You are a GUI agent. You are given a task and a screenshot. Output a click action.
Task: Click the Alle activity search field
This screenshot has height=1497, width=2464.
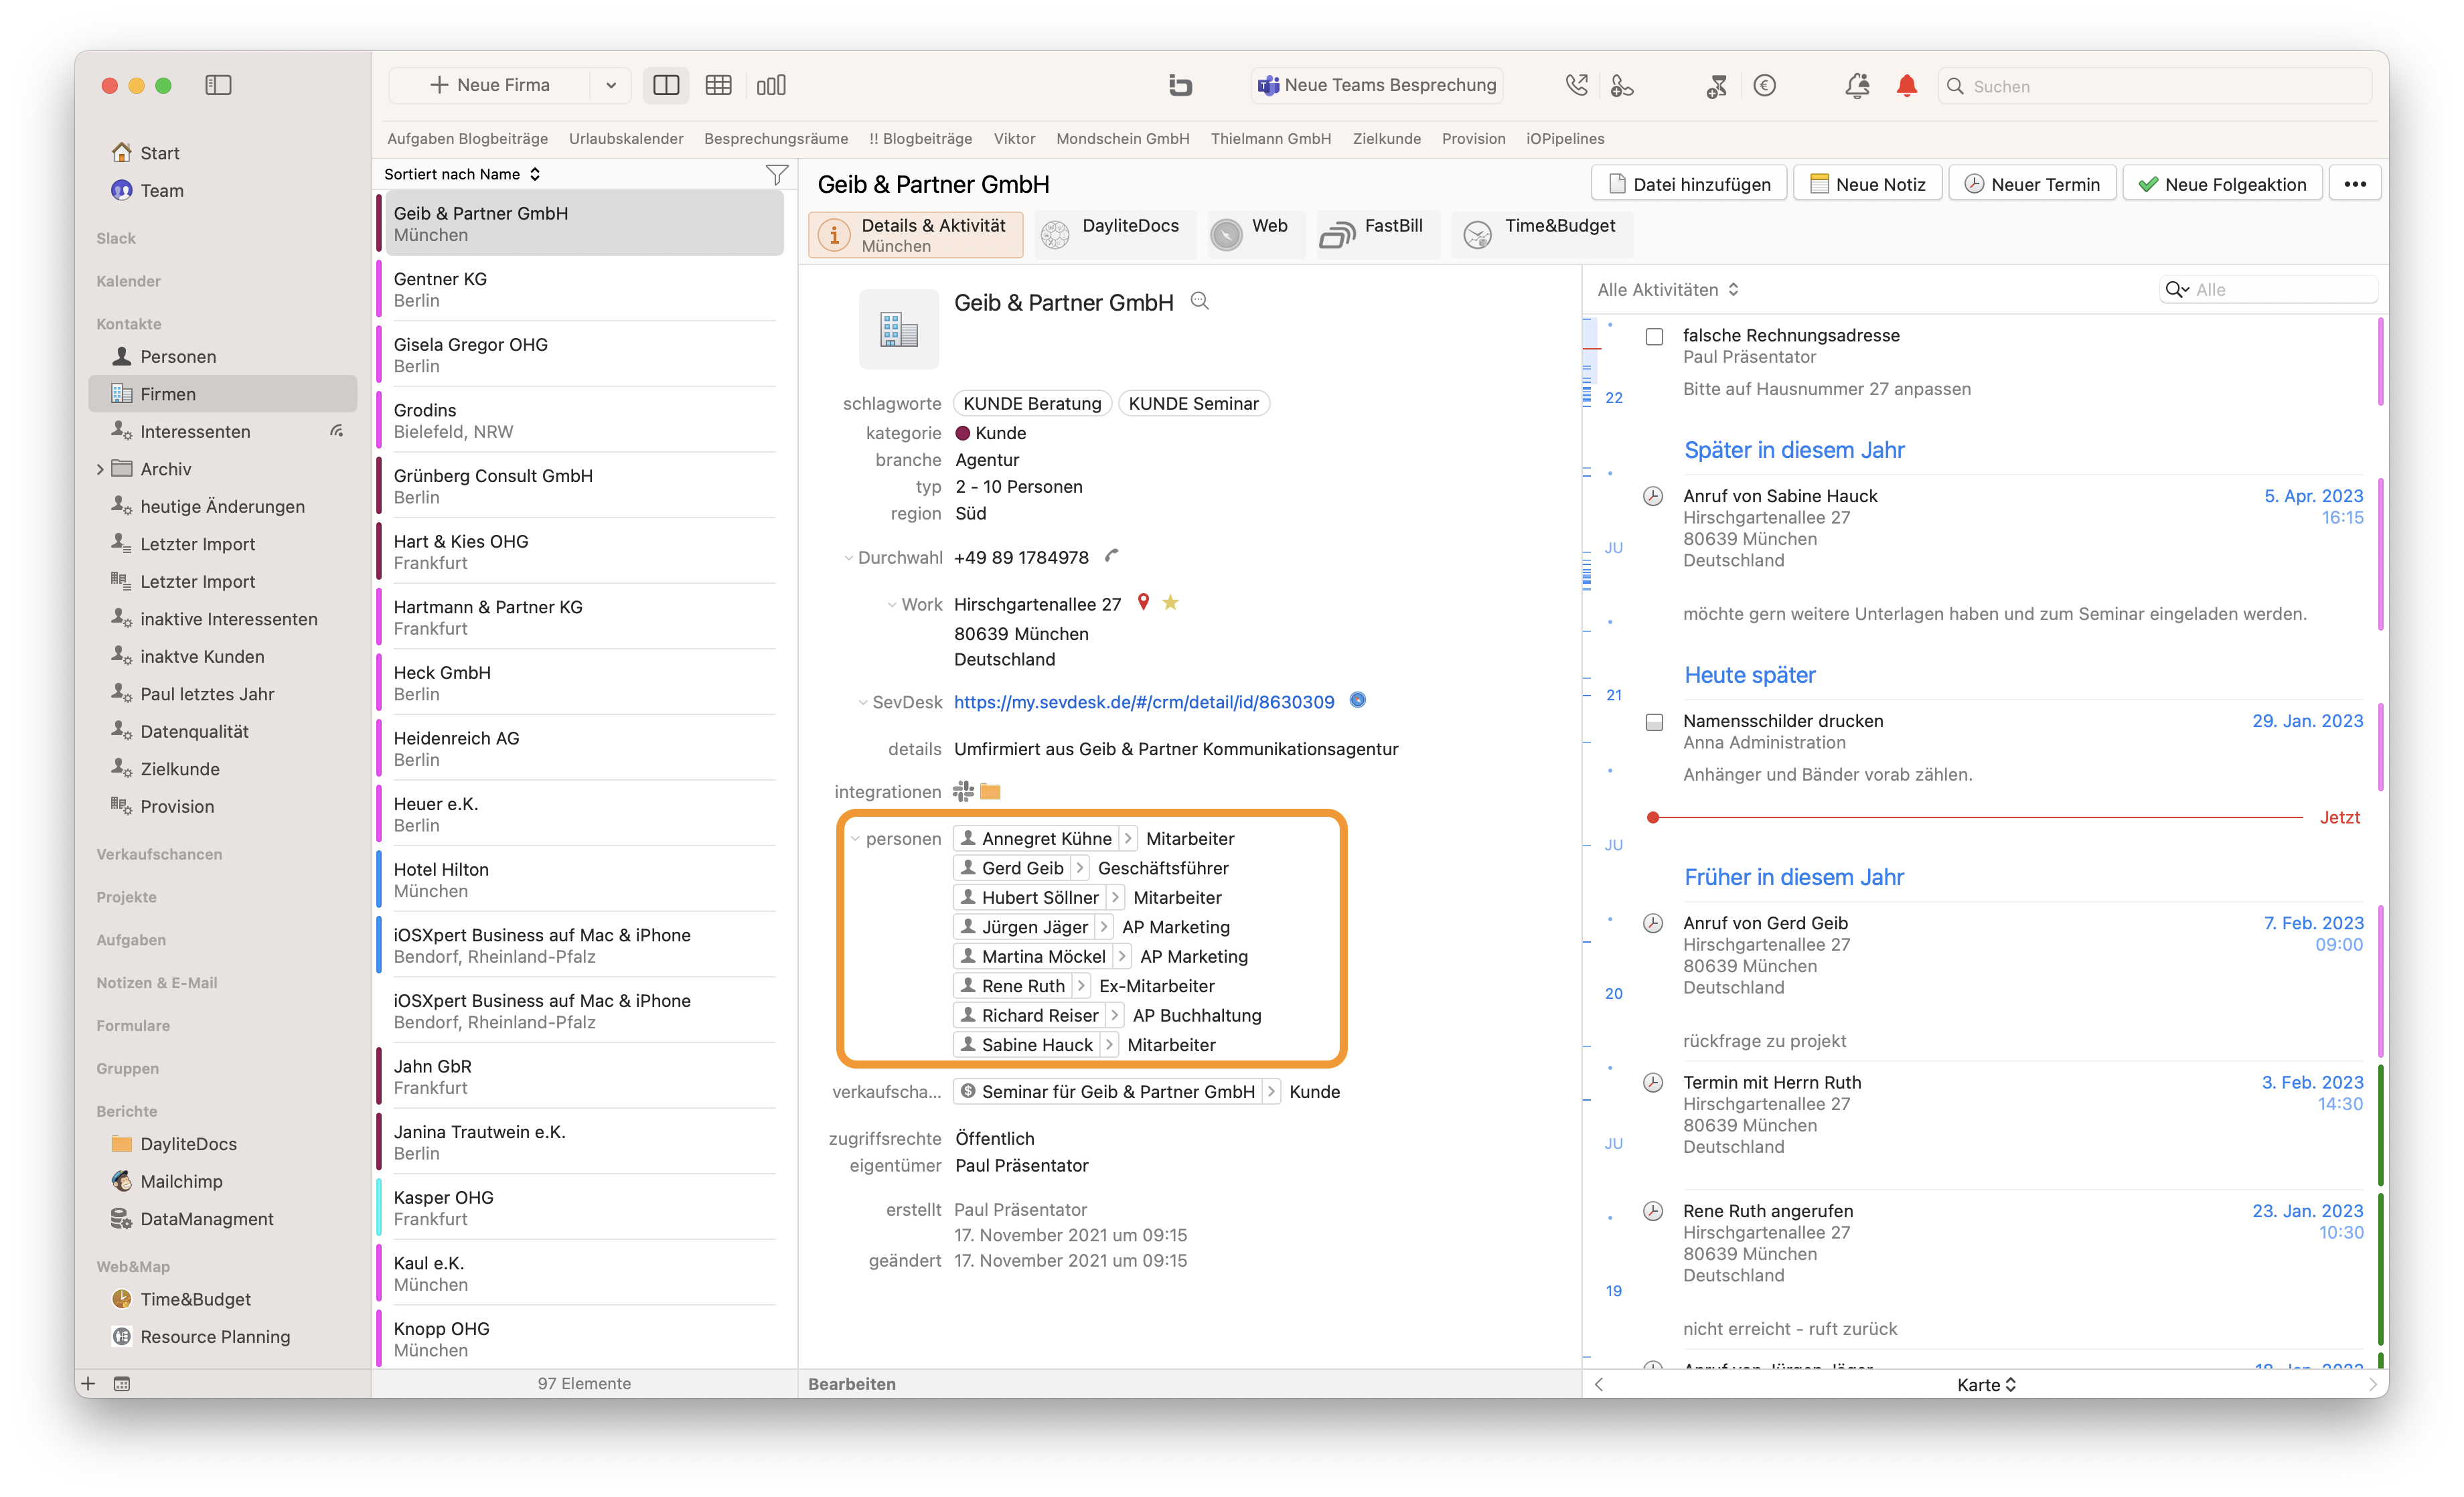(2268, 289)
